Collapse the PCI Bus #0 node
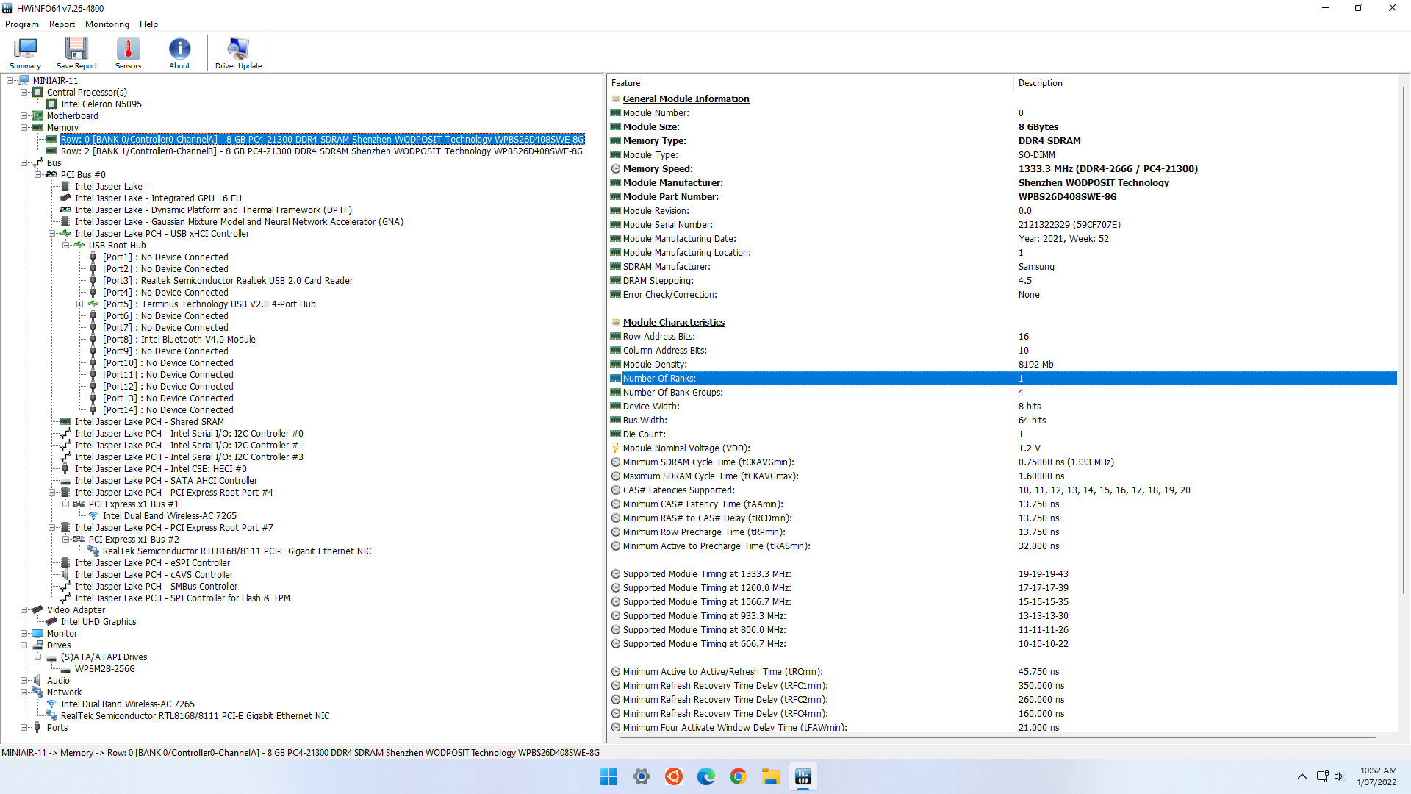1411x794 pixels. click(x=38, y=175)
